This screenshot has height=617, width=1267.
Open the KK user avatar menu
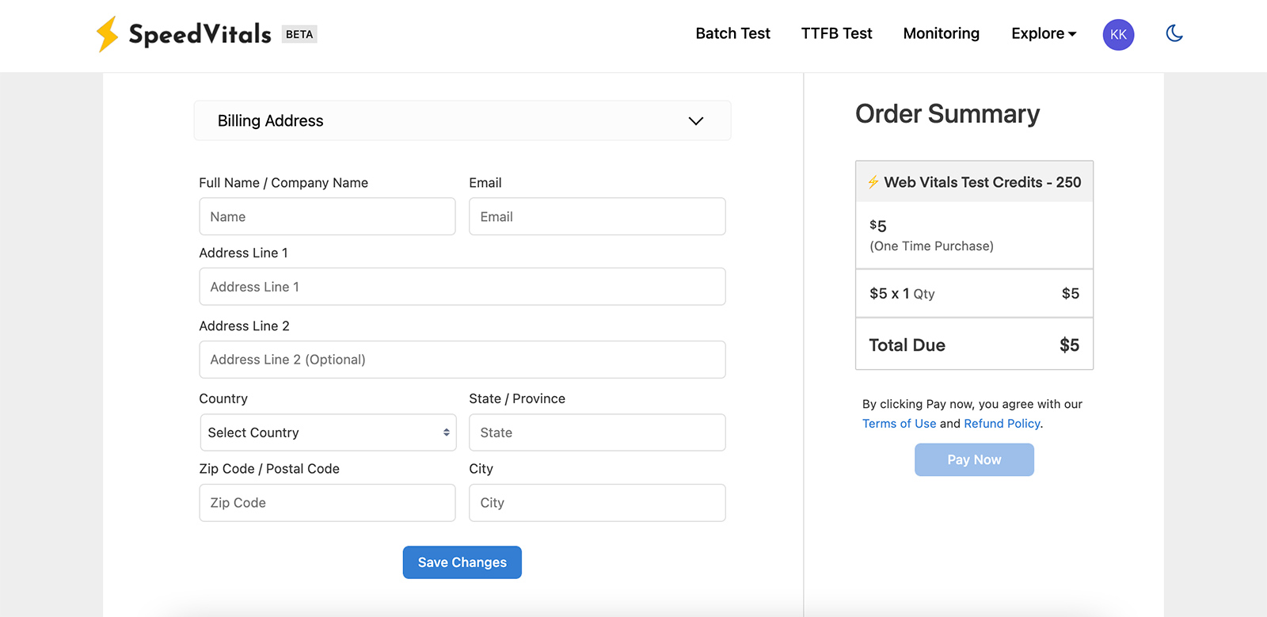1118,34
